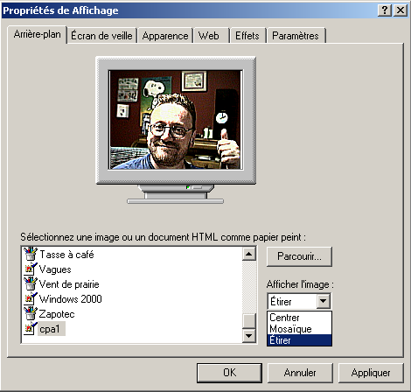Open the Effets tab
The width and height of the screenshot is (411, 392).
point(247,36)
